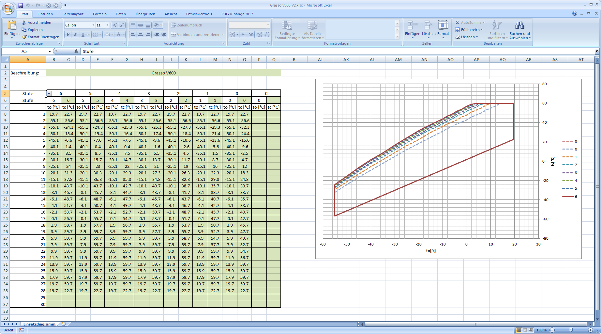This screenshot has height=334, width=601.
Task: Open Bedingte Formatierung
Action: tap(287, 29)
